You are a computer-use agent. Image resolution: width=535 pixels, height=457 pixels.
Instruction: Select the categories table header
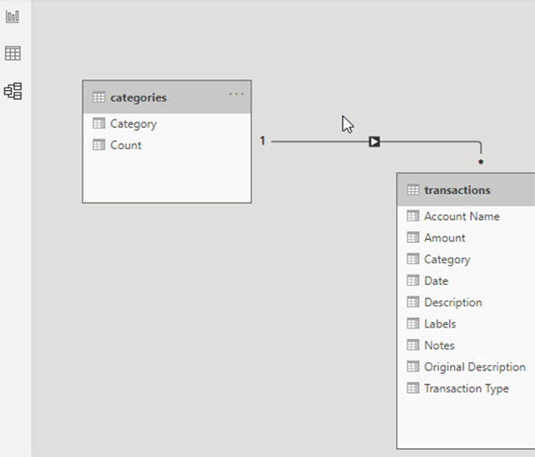(x=167, y=97)
